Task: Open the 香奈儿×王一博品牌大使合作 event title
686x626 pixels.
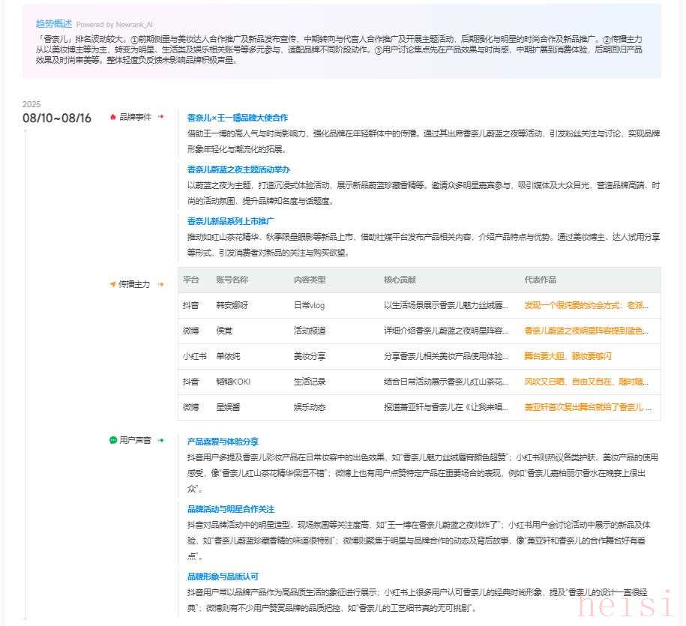Action: tap(237, 118)
